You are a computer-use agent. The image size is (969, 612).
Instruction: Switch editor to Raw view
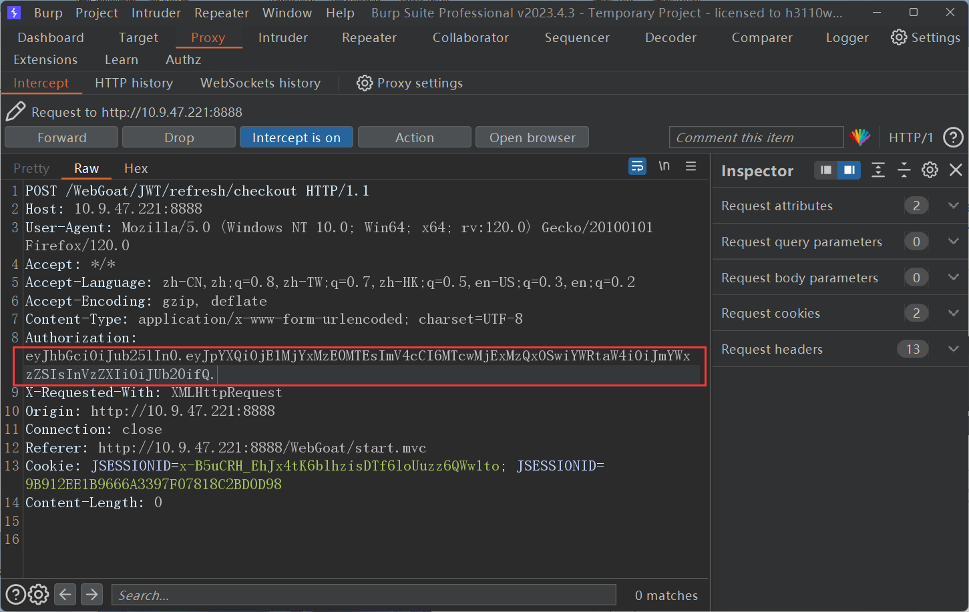point(87,168)
